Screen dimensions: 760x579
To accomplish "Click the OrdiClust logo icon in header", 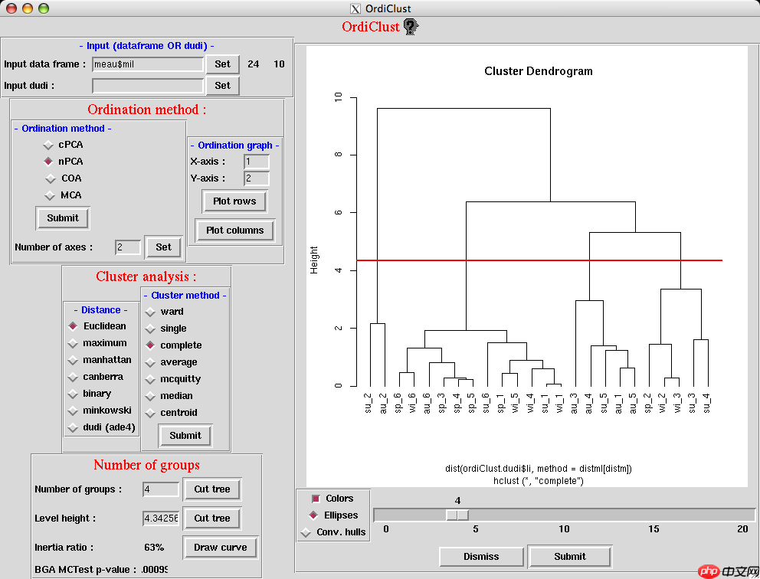I will (x=411, y=28).
